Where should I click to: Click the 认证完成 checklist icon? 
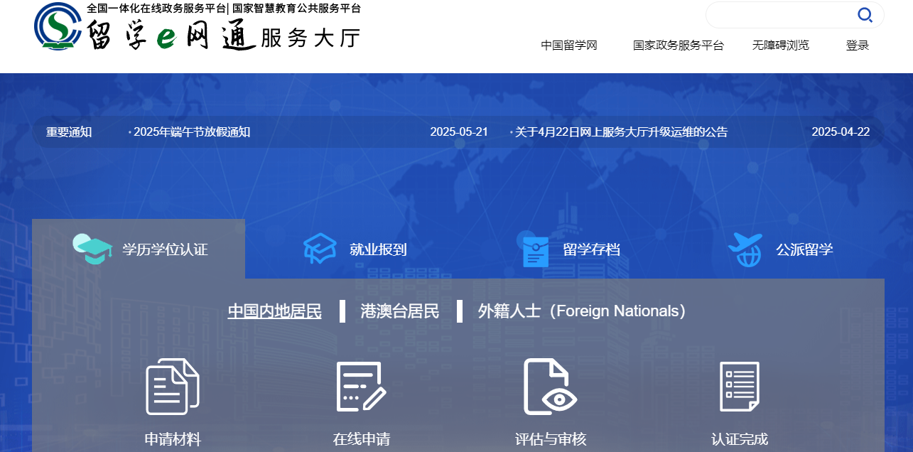(x=740, y=386)
